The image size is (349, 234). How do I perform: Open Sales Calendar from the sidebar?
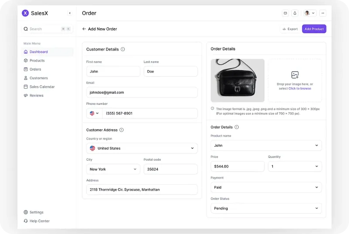42,87
